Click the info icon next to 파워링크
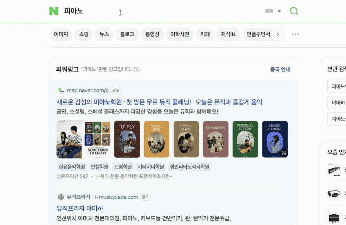Screen dimensions: 346x225 tap(136, 69)
